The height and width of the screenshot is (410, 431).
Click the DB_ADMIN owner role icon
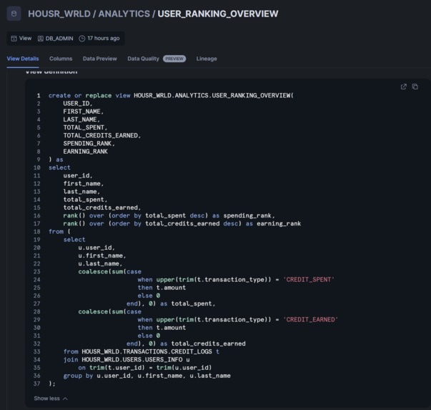tap(41, 38)
